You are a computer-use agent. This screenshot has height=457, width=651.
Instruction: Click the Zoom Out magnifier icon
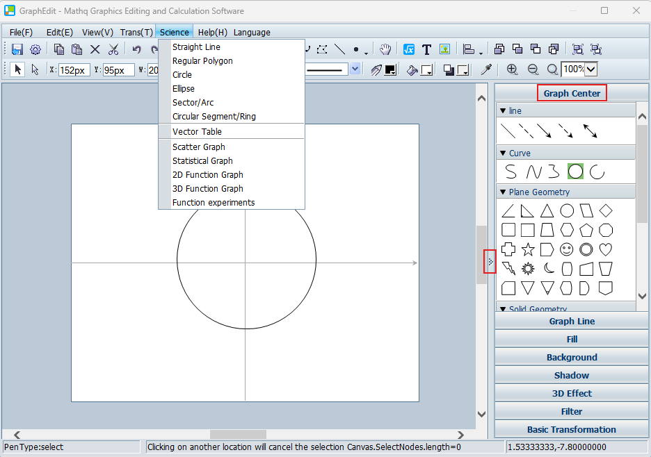coord(533,69)
